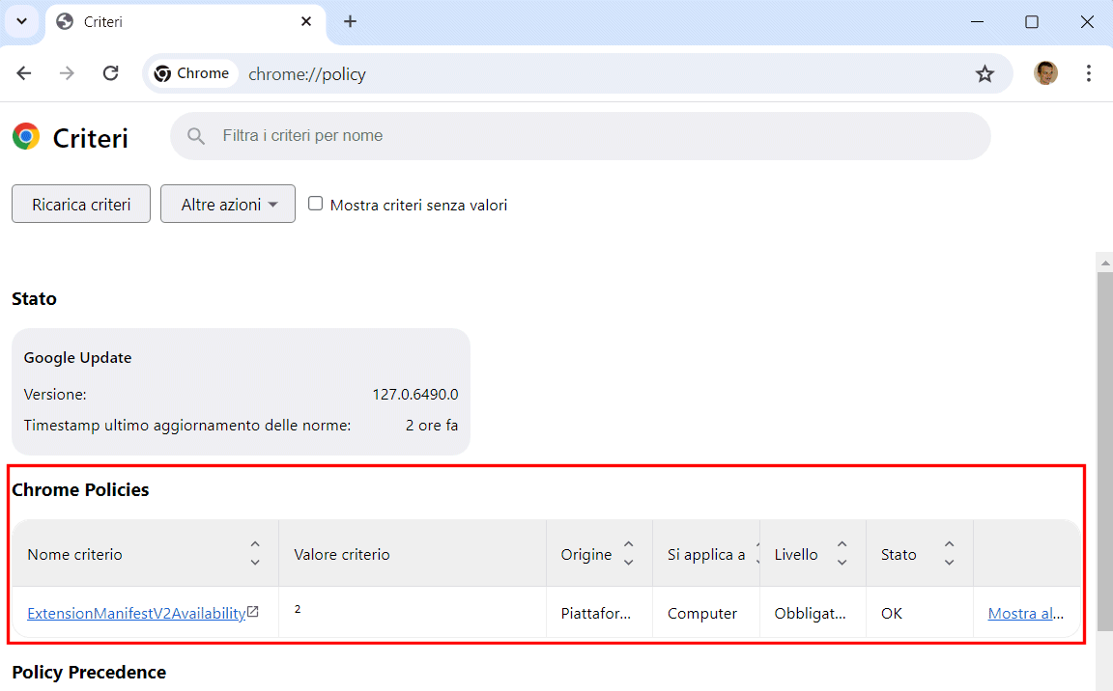The image size is (1113, 691).
Task: Go back with the browser back arrow
Action: [x=24, y=73]
